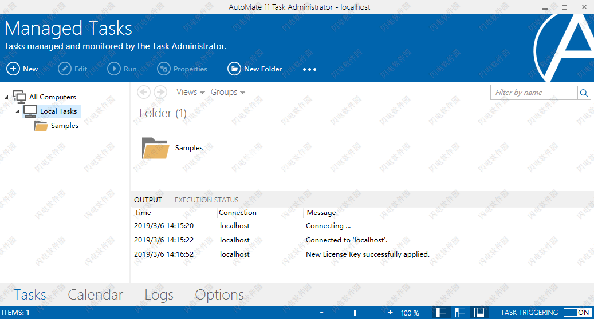Collapse the Local Tasks tree node
This screenshot has height=319, width=594.
point(17,112)
